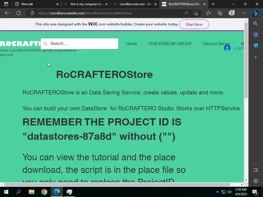Click the Start Now button on the Wix banner
The height and width of the screenshot is (197, 263).
point(194,24)
